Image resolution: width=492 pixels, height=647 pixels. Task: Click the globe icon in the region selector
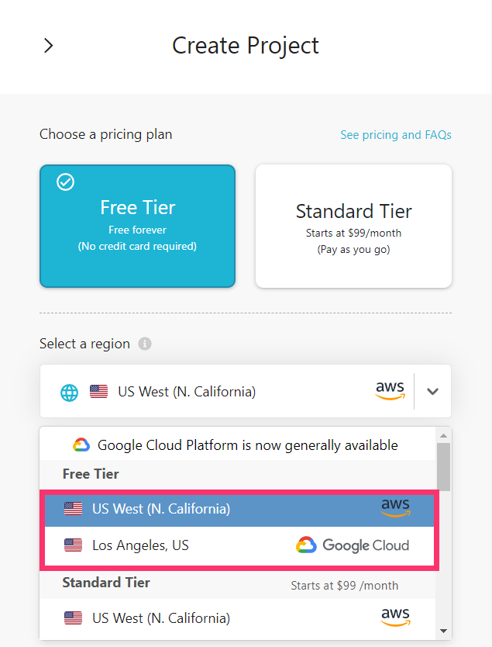69,392
